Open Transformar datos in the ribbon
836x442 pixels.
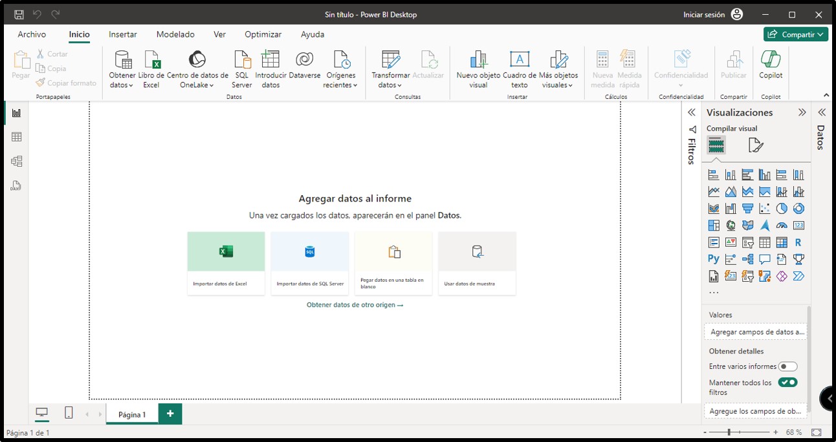[390, 69]
